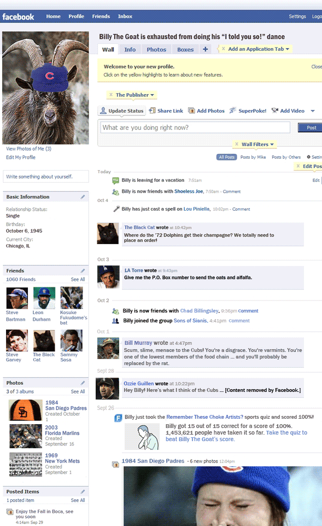Click pencil icon in Friends box
The width and height of the screenshot is (322, 526).
tap(83, 271)
